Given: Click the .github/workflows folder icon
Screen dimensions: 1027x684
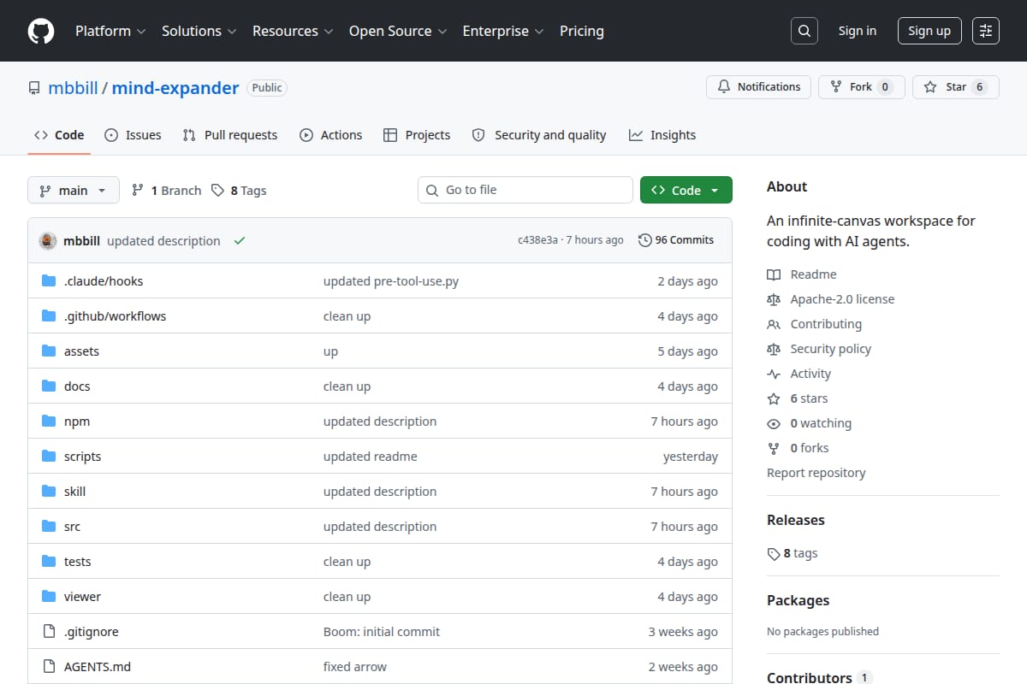Looking at the screenshot, I should tap(49, 316).
